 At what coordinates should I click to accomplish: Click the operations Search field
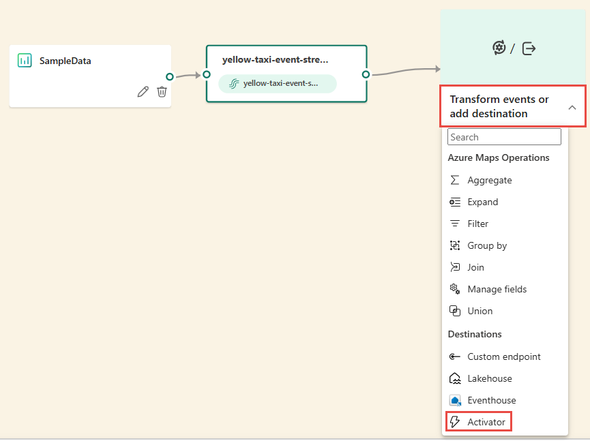(504, 137)
